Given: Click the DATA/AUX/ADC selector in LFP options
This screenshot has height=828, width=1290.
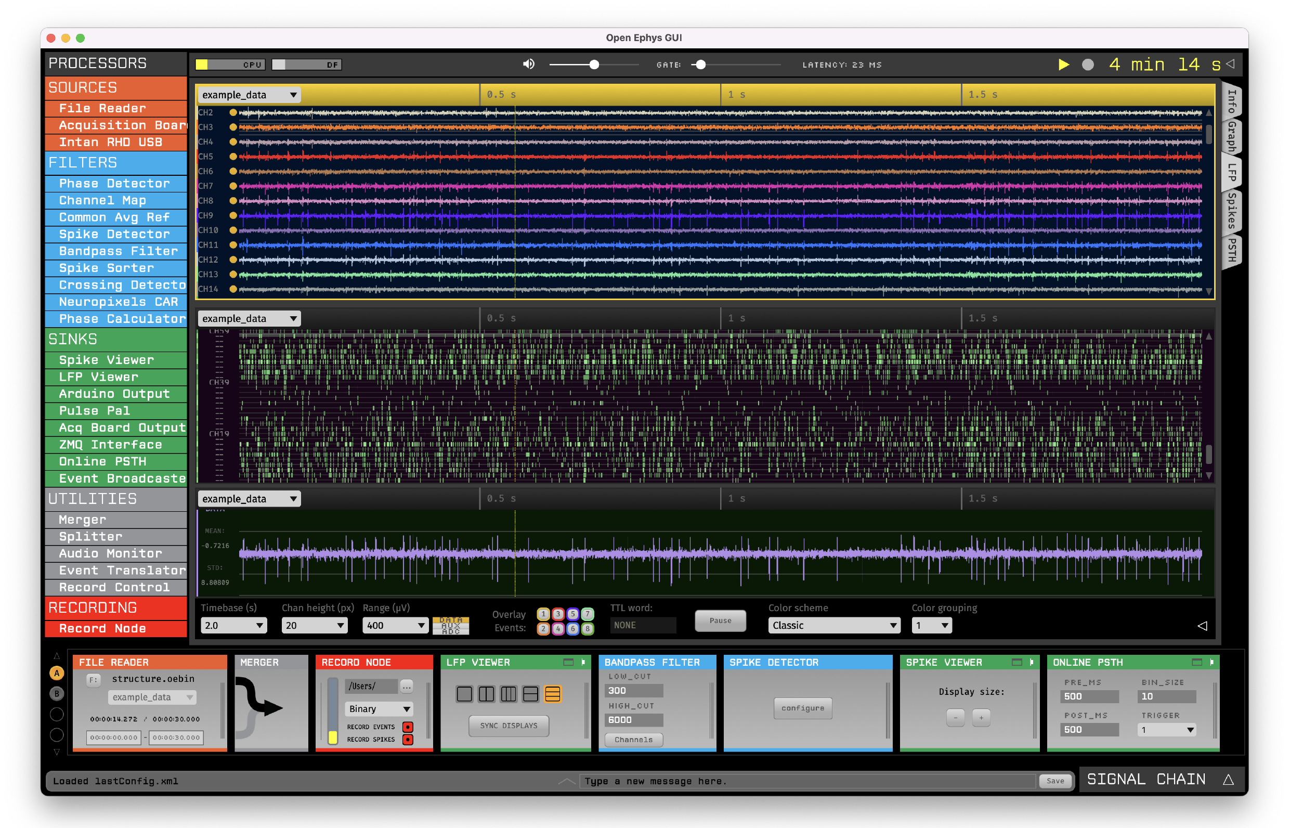Looking at the screenshot, I should pos(451,625).
